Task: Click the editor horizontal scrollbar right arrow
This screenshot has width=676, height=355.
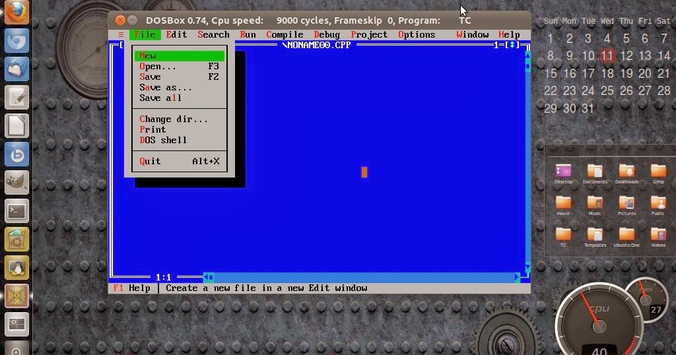Action: coord(517,277)
